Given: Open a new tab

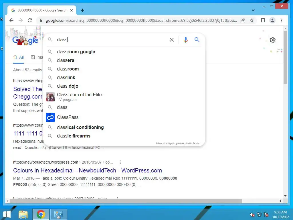Looking at the screenshot, I should click(x=82, y=10).
